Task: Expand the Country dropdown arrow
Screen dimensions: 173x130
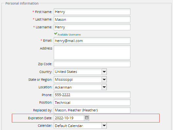Action: coord(104,72)
